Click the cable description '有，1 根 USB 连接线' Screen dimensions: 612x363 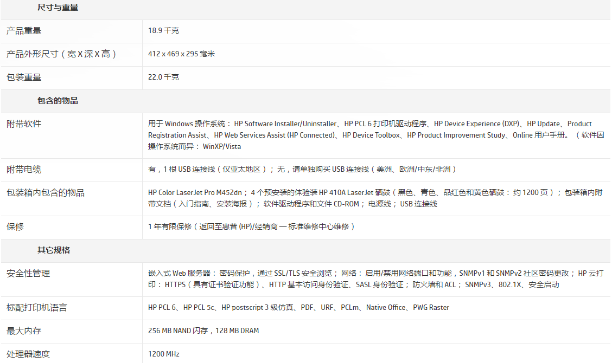pos(302,169)
